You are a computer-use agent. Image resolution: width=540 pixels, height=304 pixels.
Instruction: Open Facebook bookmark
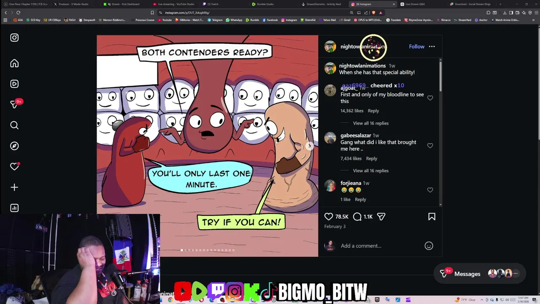tap(270, 20)
